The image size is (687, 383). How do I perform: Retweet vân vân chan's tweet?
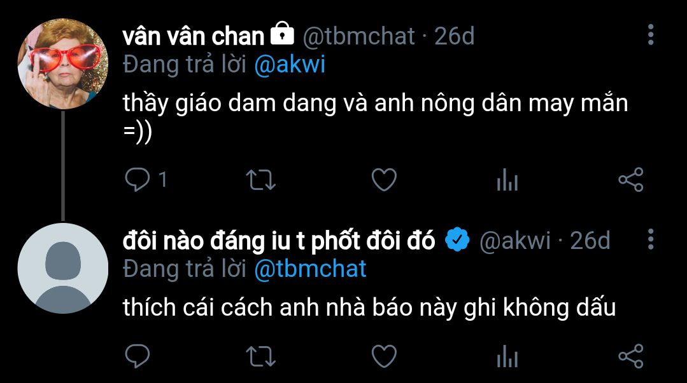point(260,180)
